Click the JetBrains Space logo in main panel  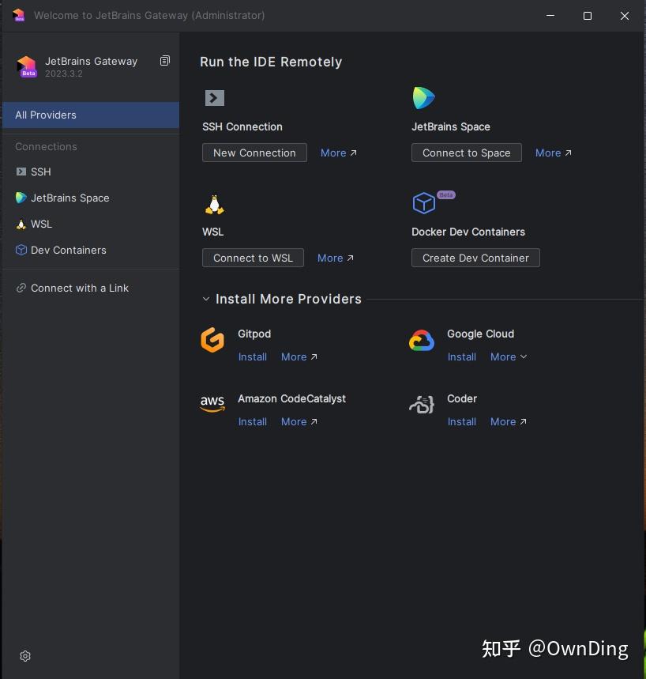tap(423, 98)
